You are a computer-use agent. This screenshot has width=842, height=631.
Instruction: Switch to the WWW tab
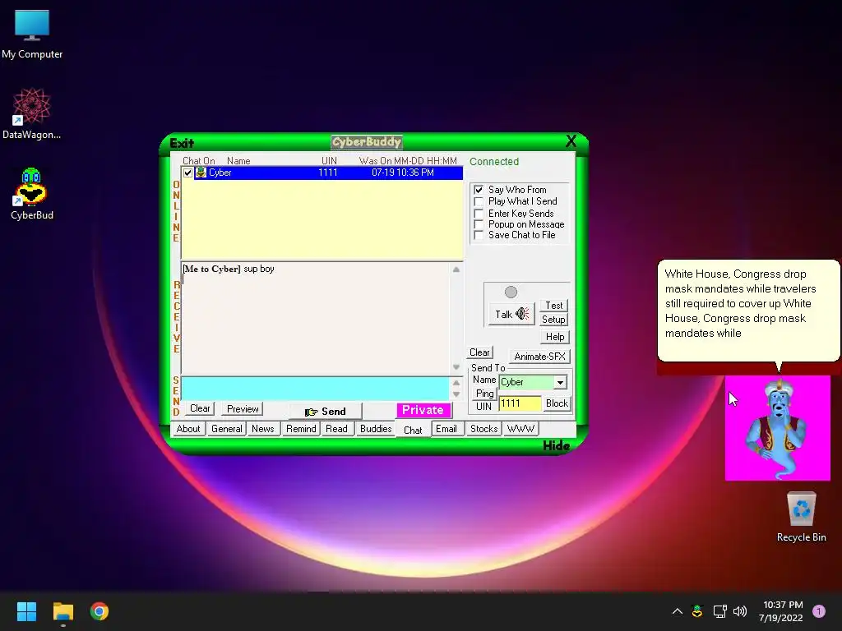tap(520, 429)
